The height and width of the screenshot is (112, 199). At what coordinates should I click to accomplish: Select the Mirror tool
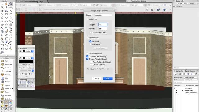pos(2,35)
